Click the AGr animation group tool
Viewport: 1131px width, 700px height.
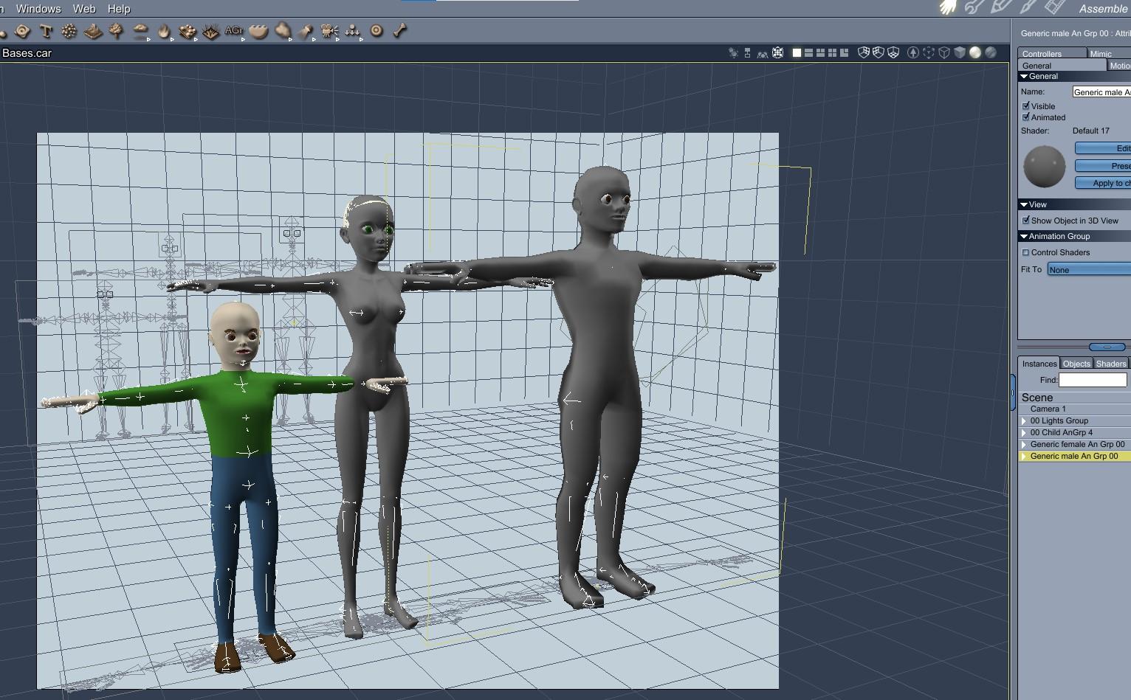234,31
